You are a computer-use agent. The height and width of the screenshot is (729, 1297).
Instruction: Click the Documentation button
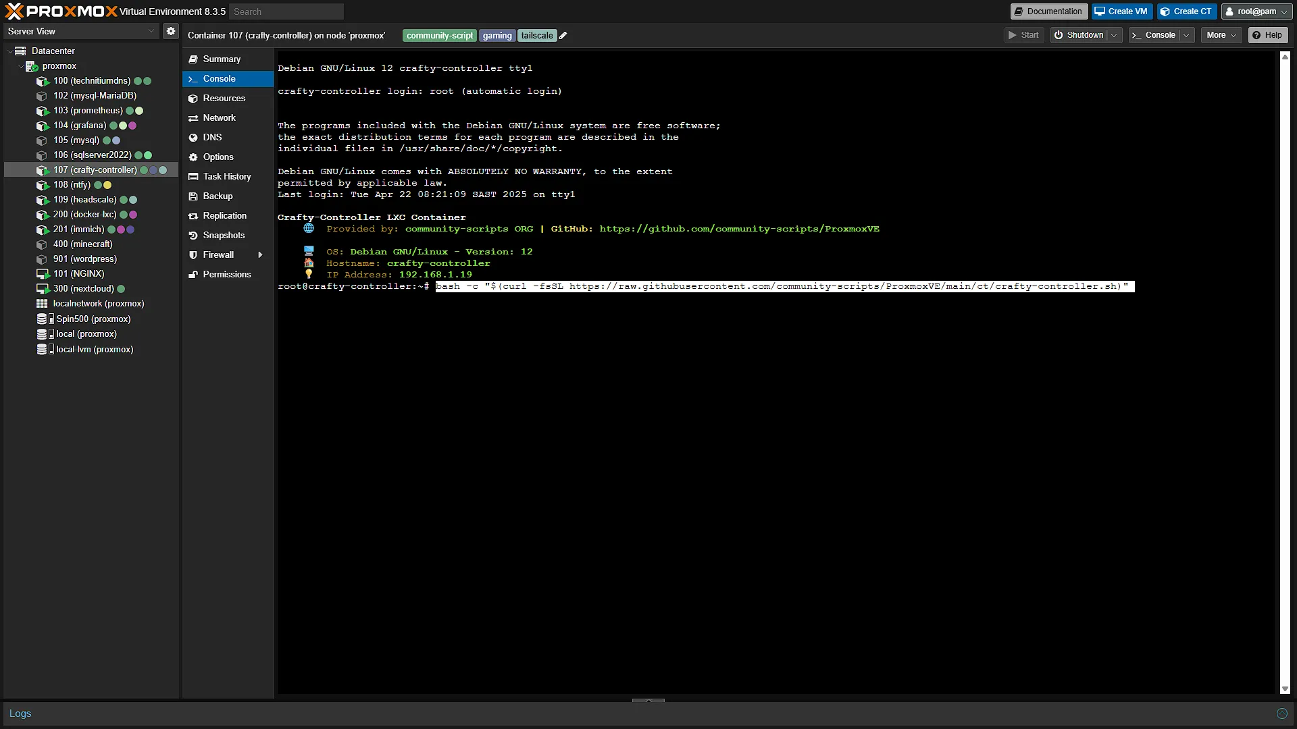coord(1048,11)
